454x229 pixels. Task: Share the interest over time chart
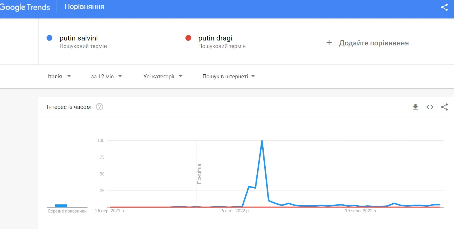444,107
